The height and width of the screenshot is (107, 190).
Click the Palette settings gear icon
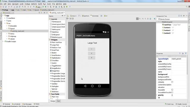[x=63, y=16]
